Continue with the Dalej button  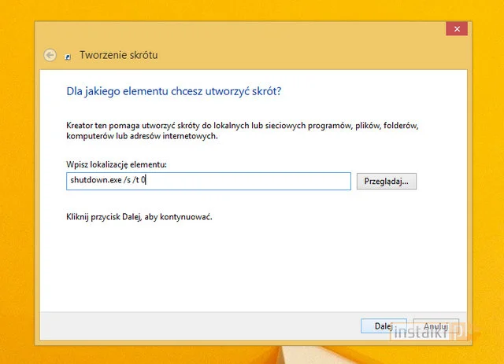point(384,325)
